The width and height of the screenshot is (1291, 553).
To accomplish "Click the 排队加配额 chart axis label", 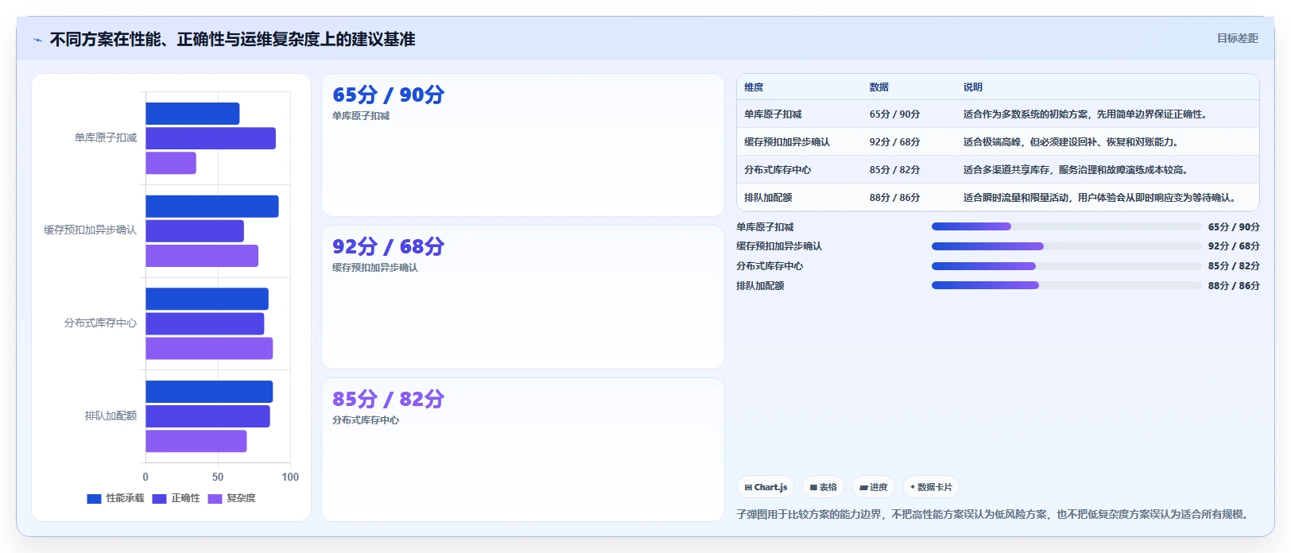I will (110, 416).
